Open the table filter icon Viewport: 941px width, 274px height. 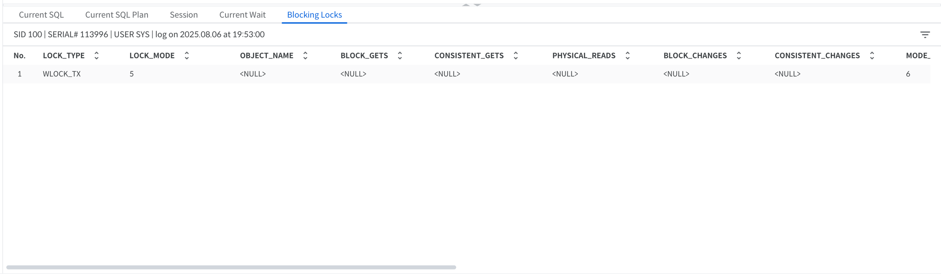(925, 35)
